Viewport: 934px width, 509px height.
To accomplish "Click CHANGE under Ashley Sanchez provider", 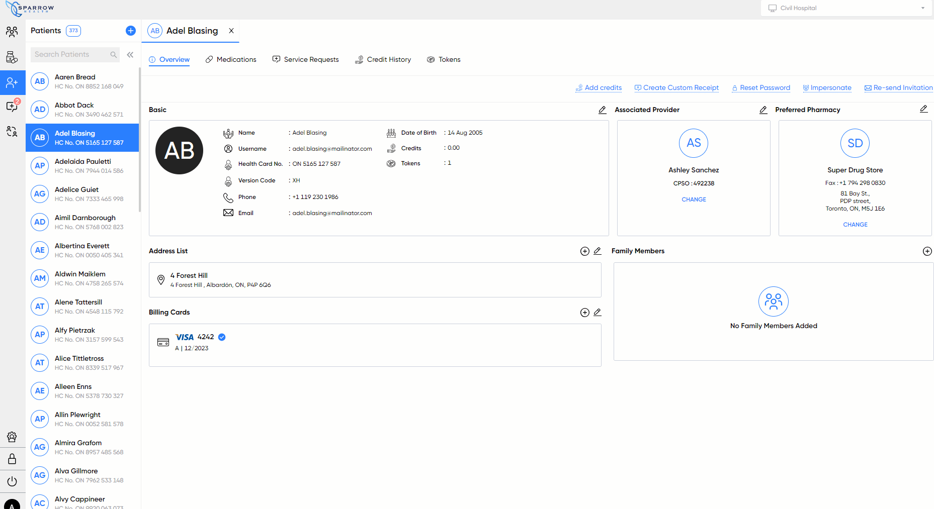I will coord(694,199).
